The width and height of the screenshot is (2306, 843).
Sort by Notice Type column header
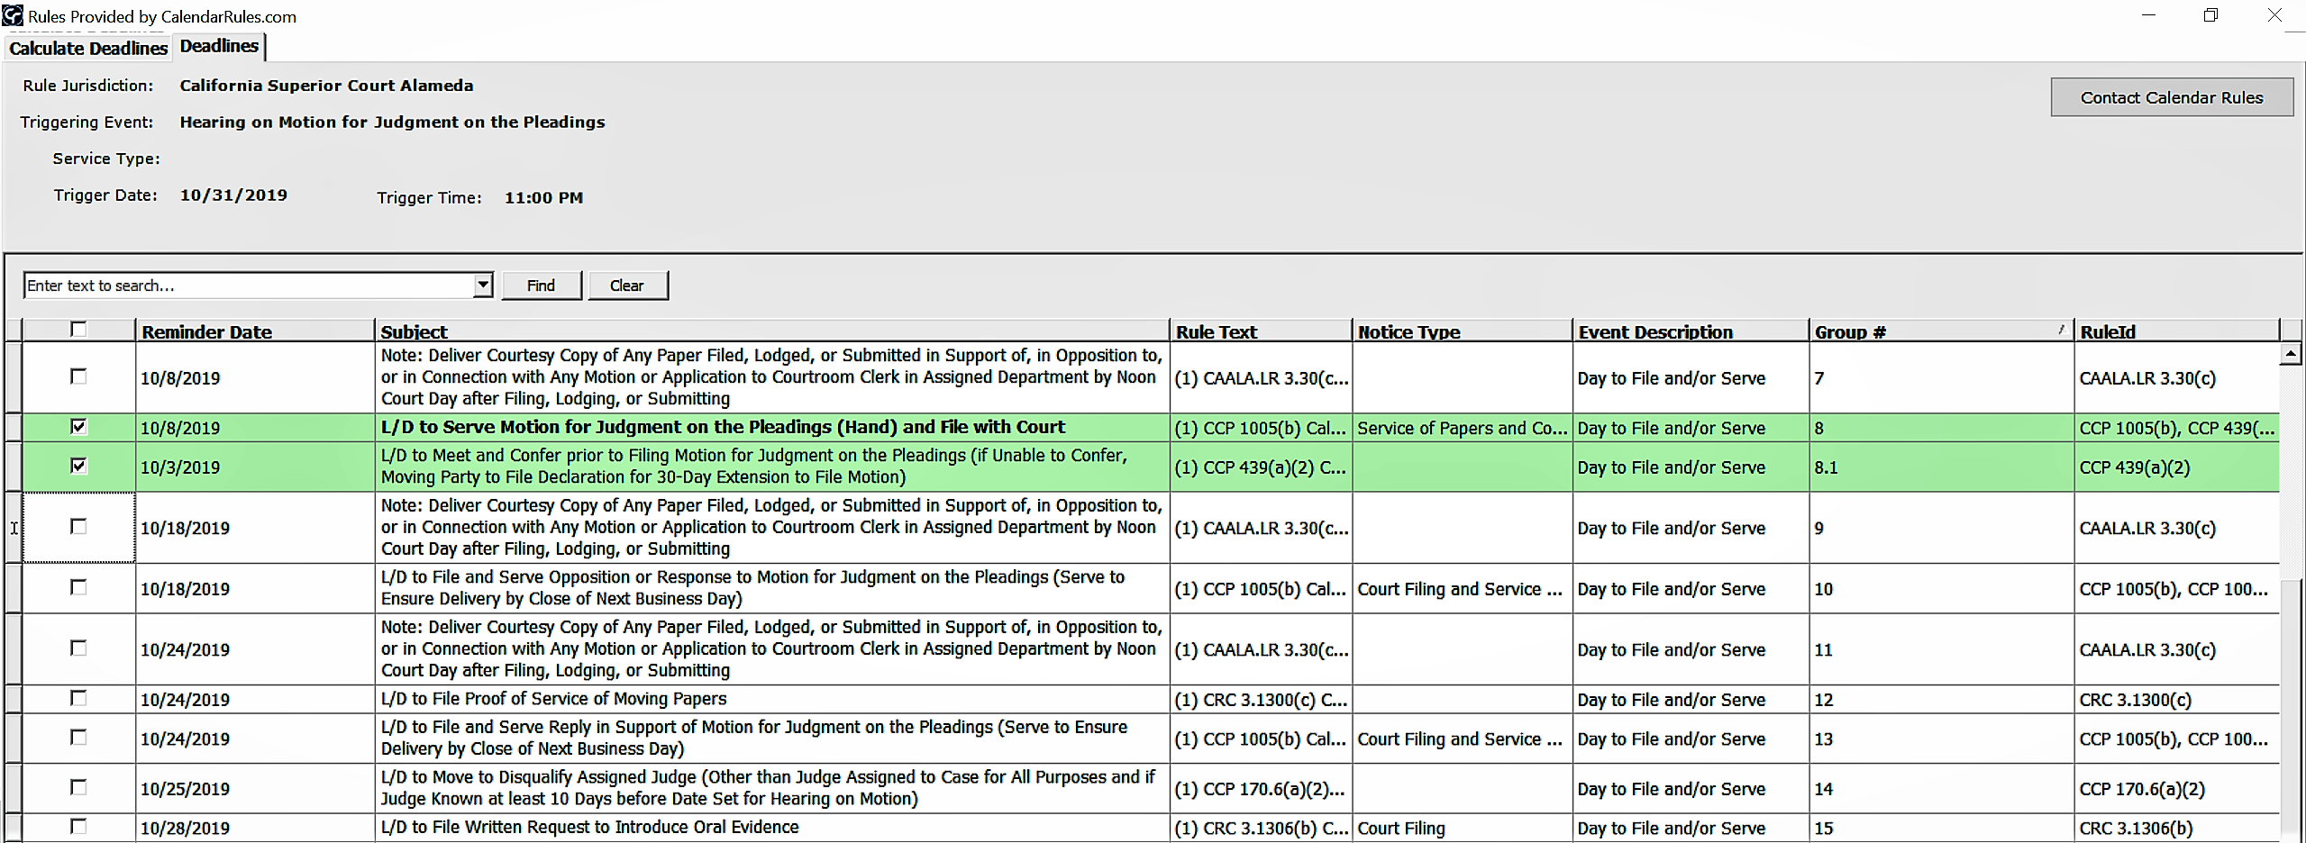coord(1462,331)
